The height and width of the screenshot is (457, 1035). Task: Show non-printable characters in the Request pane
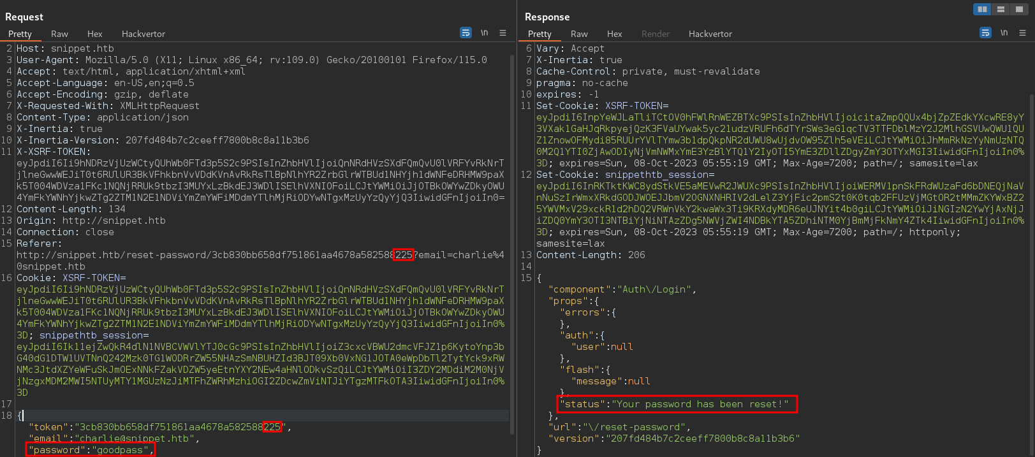pos(485,33)
